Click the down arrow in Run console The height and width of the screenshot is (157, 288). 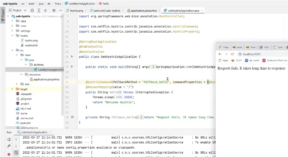point(16,146)
